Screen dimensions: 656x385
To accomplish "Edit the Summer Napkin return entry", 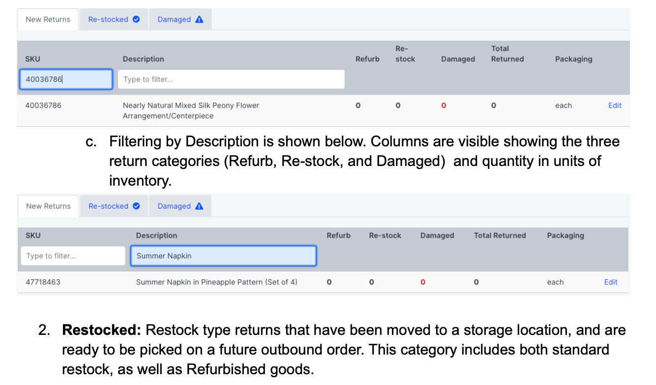I will pos(610,282).
